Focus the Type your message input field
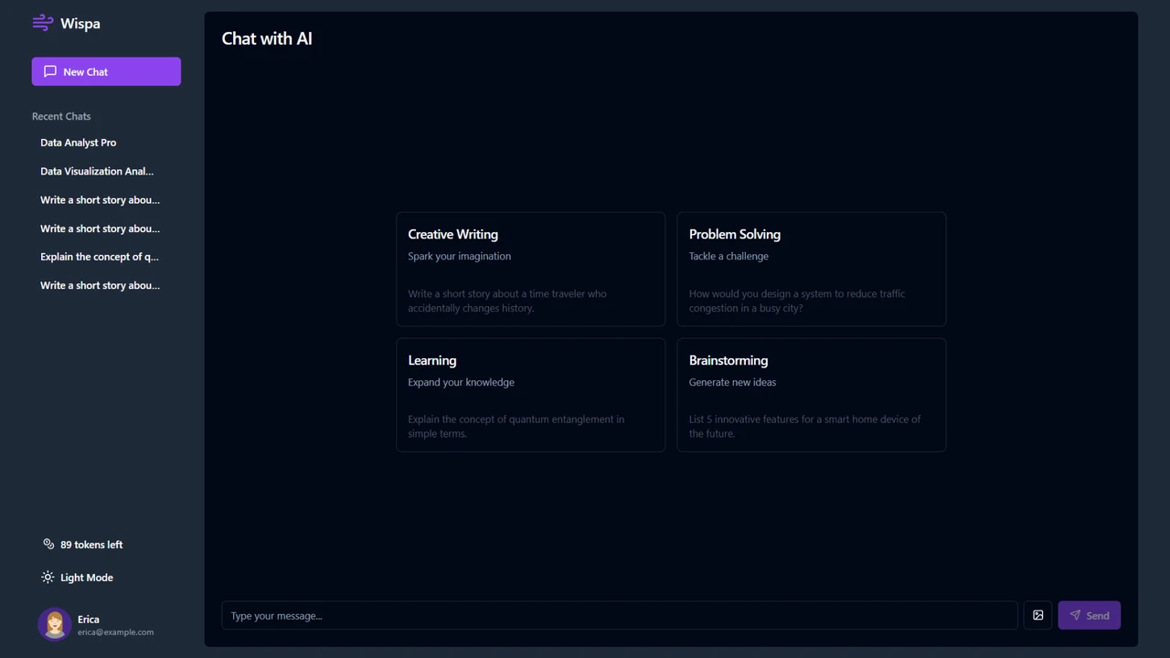 click(x=620, y=615)
